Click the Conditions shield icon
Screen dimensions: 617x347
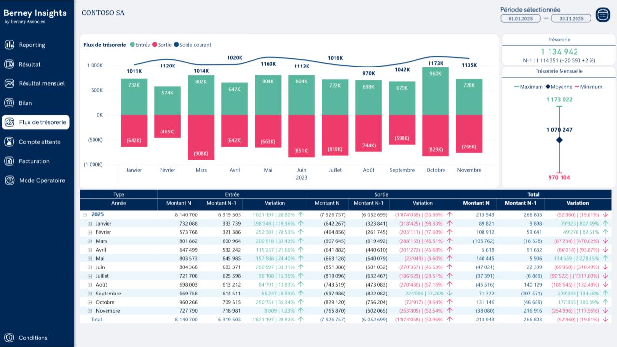(9, 338)
